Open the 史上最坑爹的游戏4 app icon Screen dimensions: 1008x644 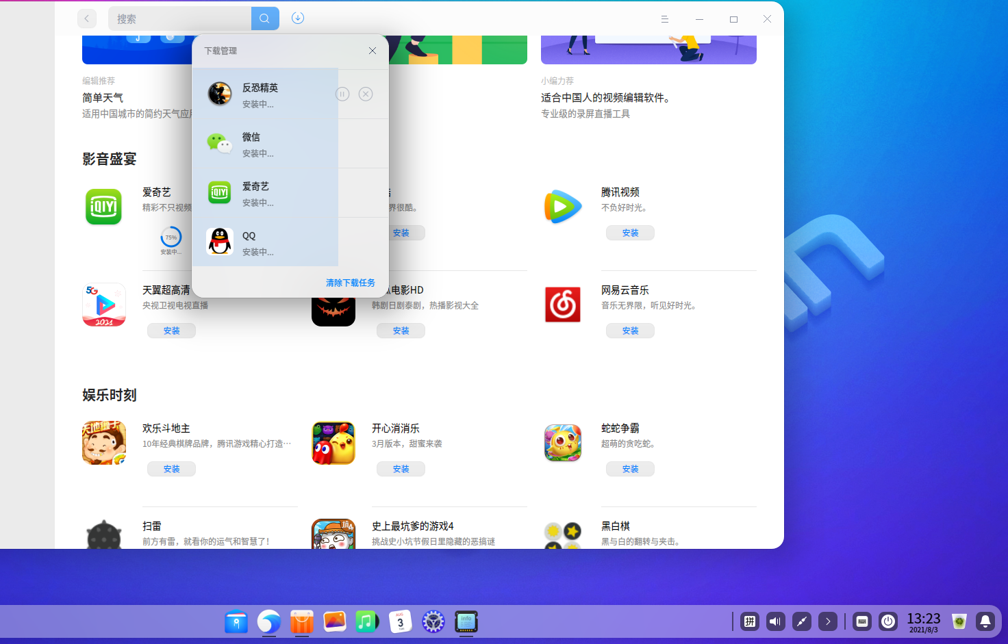pos(333,534)
